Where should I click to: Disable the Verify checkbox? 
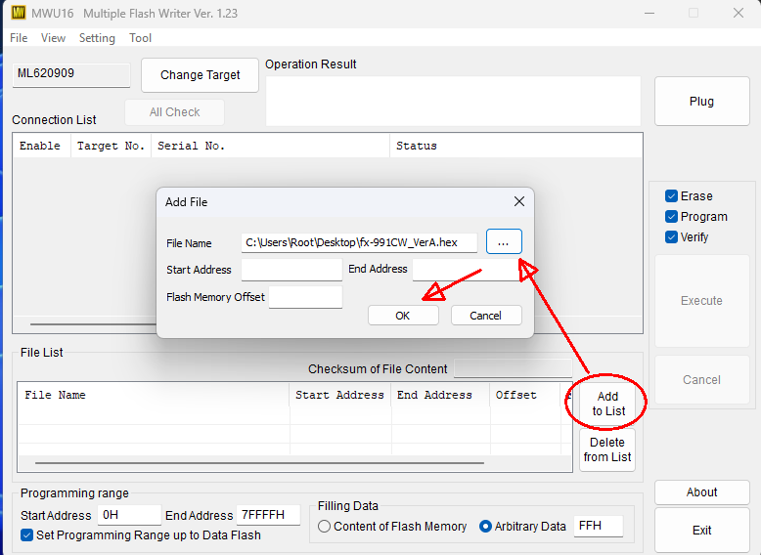(671, 237)
